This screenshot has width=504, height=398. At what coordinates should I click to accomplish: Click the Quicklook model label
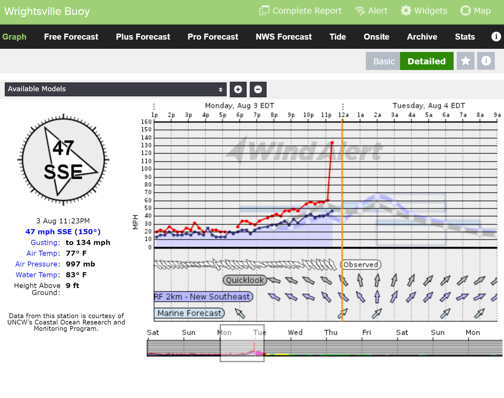[x=245, y=280]
